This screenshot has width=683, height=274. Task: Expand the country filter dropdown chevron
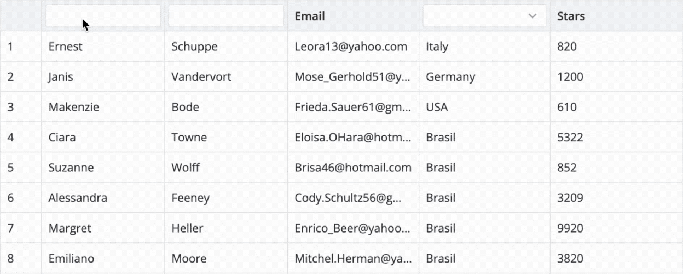coord(532,16)
